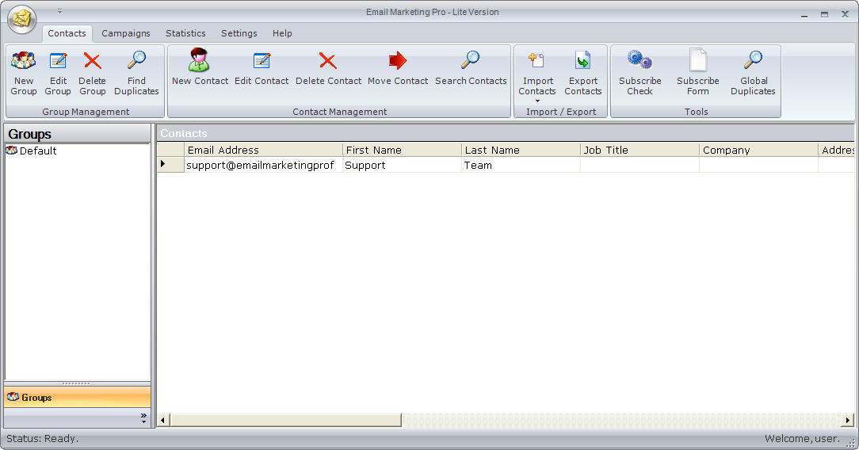Open the Settings tab
Screen dimensions: 859x450
tap(239, 33)
